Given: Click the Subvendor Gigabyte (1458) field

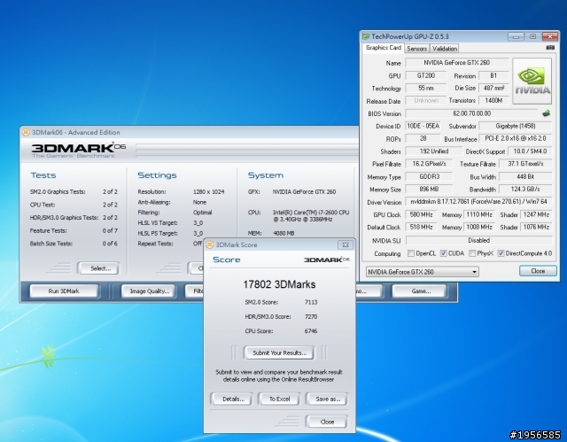Looking at the screenshot, I should [x=516, y=126].
